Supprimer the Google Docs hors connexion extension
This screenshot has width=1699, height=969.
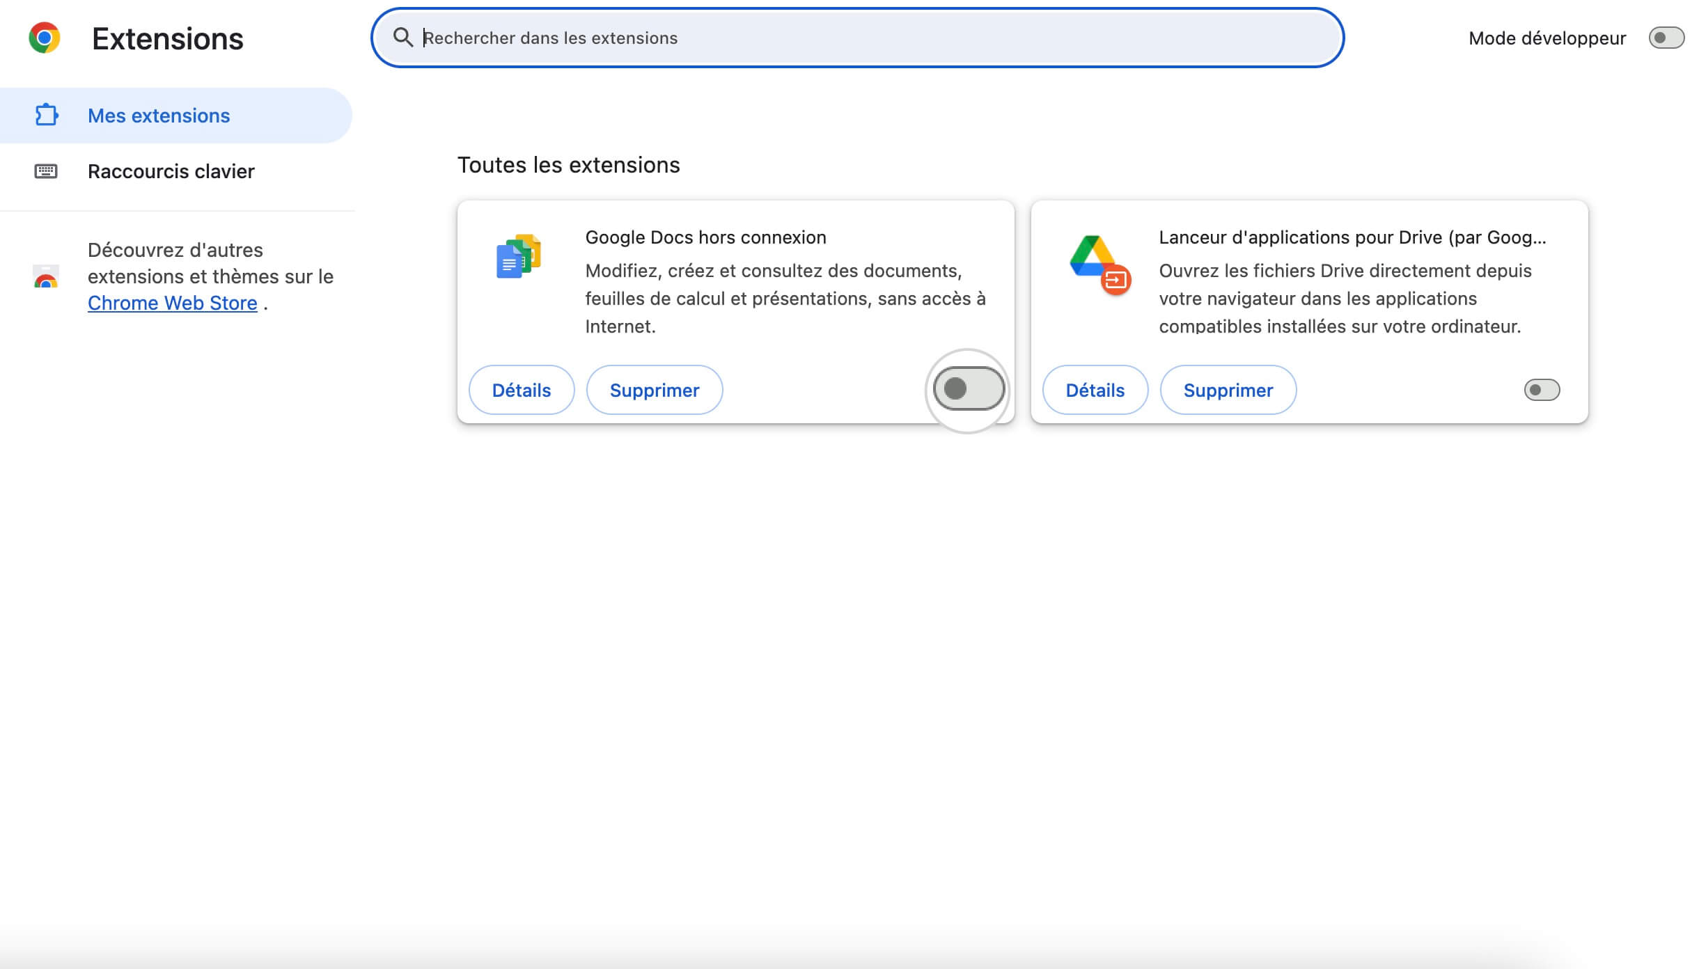click(x=655, y=390)
